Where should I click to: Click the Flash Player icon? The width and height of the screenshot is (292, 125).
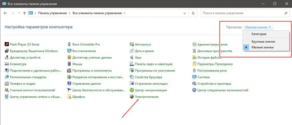pos(7,44)
